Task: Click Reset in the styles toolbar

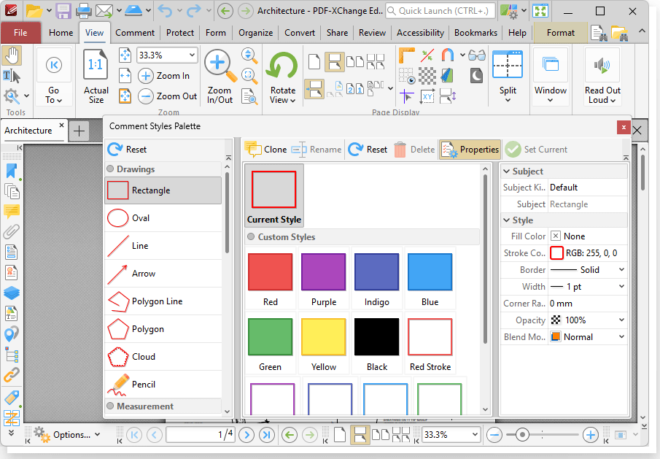Action: 368,150
